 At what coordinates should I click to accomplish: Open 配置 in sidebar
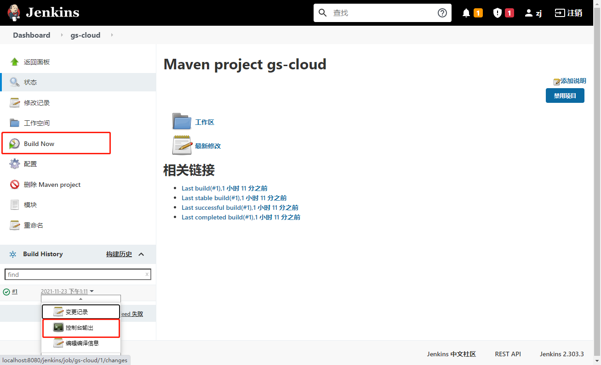[x=30, y=164]
